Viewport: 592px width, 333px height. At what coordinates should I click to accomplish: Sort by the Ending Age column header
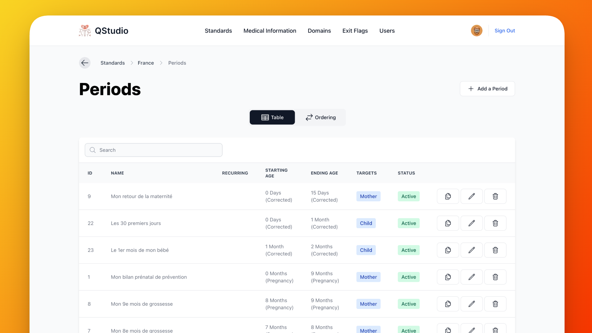324,173
